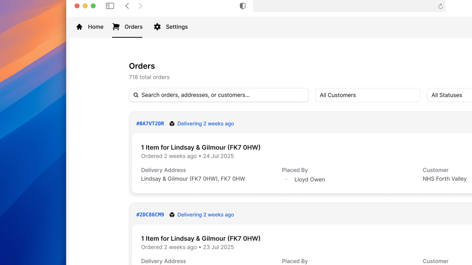472x265 pixels.
Task: Click the Orders page heading
Action: pos(142,66)
